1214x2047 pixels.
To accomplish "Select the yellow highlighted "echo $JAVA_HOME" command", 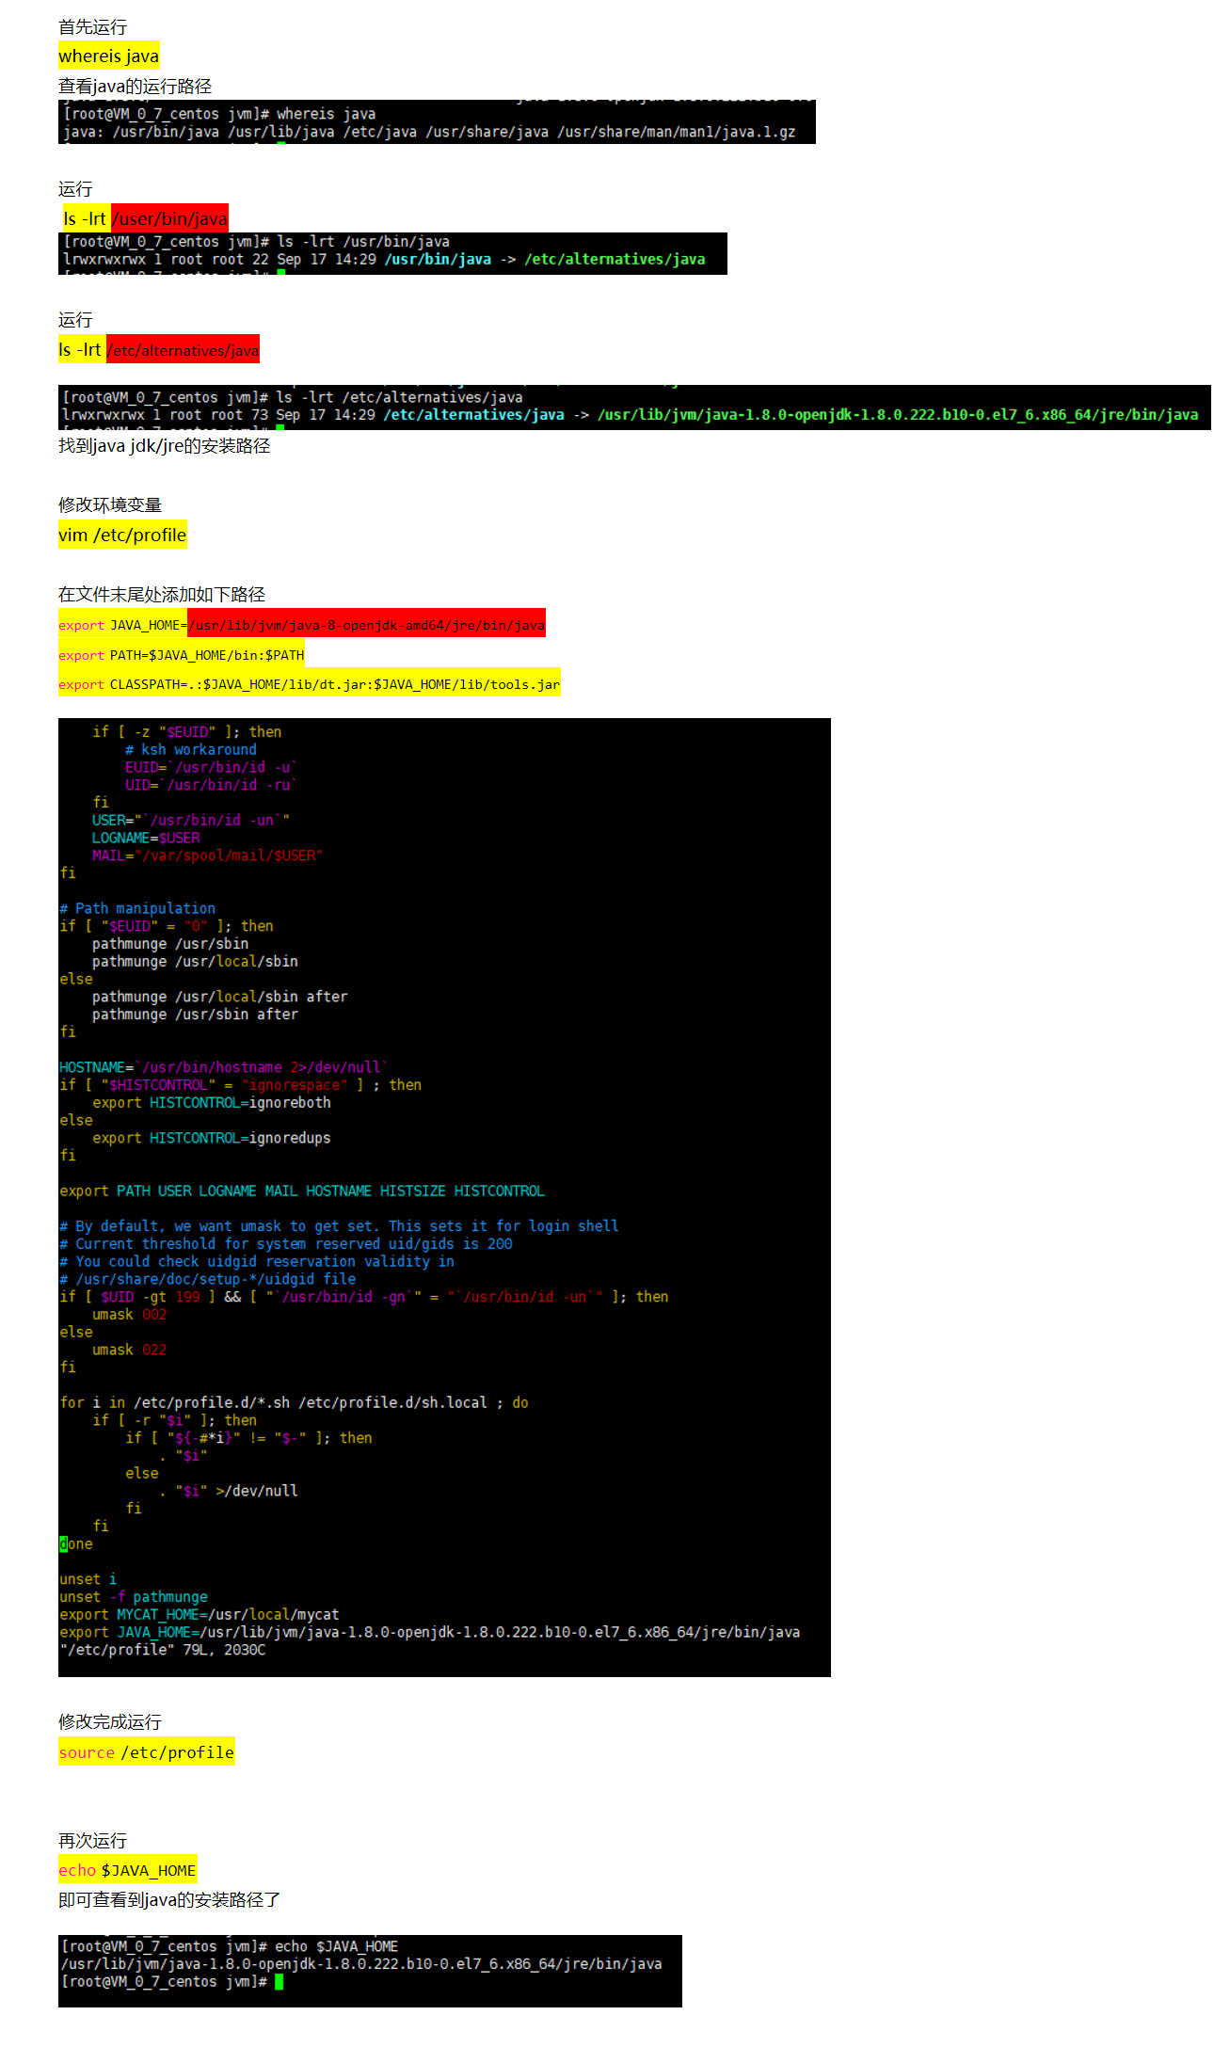I will click(128, 1870).
